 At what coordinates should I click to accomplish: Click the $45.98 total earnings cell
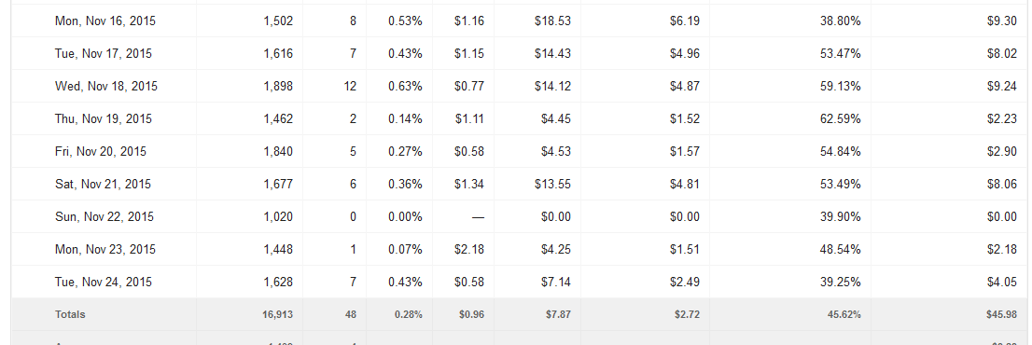pyautogui.click(x=1002, y=315)
